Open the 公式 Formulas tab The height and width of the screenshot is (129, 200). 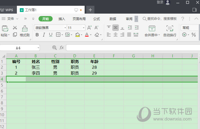(96, 19)
